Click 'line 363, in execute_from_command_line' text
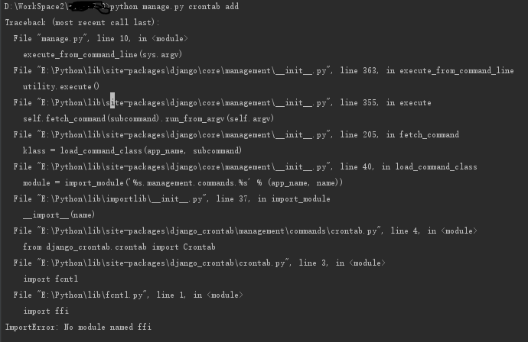The width and height of the screenshot is (528, 342). [x=427, y=70]
